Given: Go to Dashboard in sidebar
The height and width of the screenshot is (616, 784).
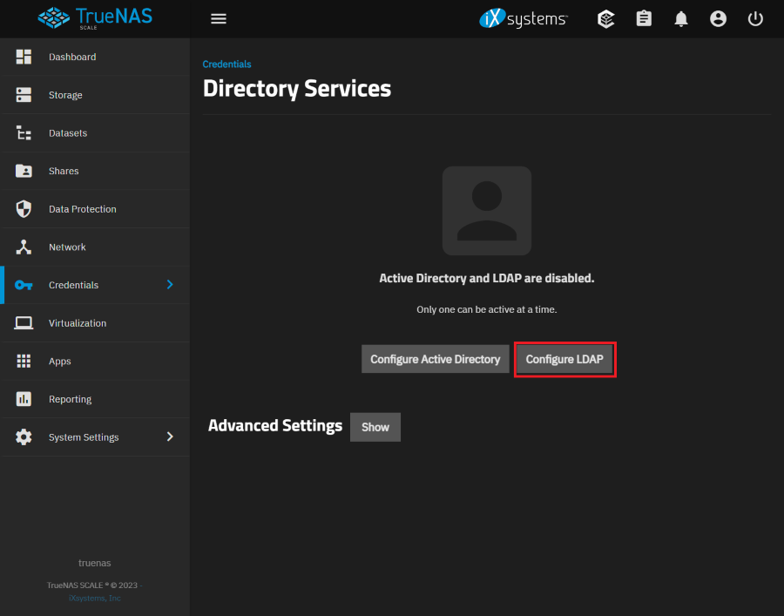Looking at the screenshot, I should pos(72,57).
